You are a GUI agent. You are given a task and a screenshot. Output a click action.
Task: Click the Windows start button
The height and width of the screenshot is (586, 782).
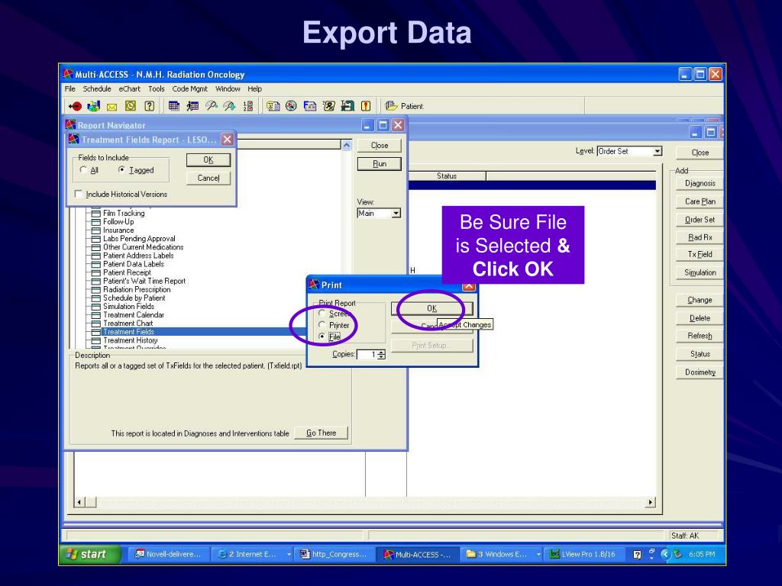point(91,554)
